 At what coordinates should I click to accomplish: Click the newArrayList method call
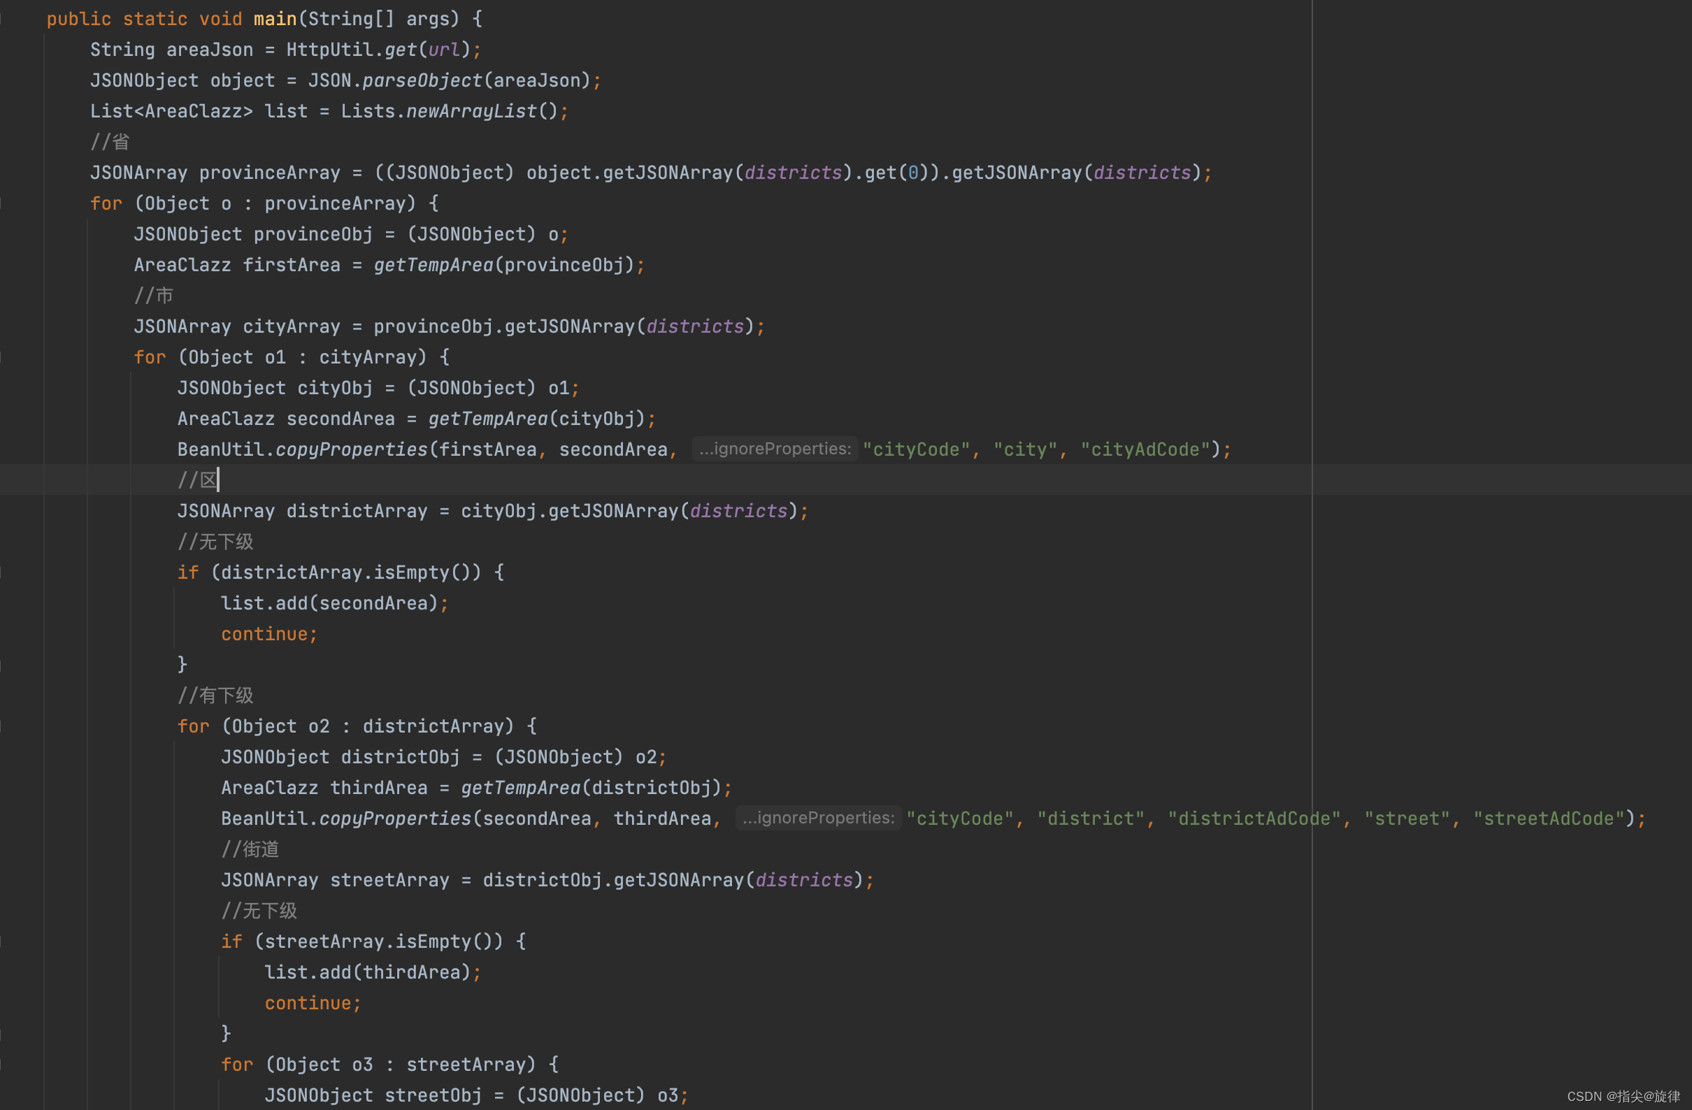tap(471, 112)
